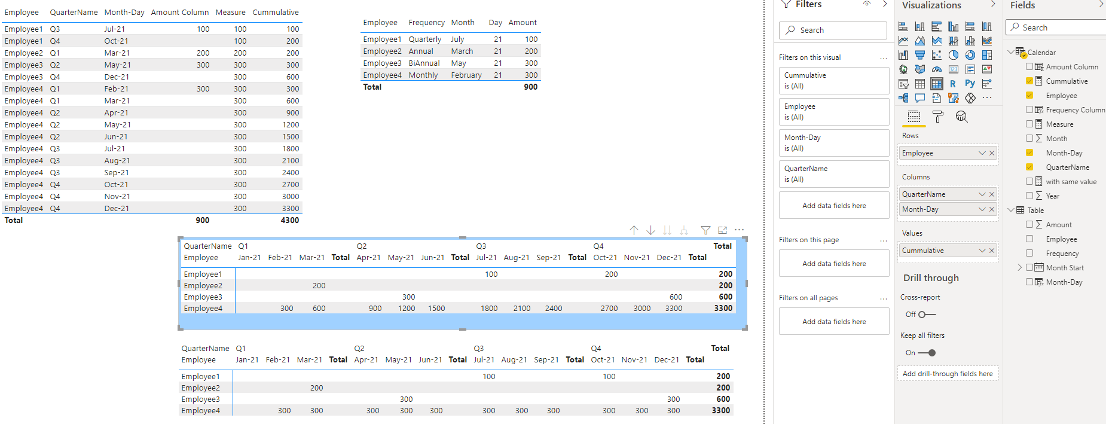1106x424 pixels.
Task: Select the gauge visual
Action: (937, 69)
